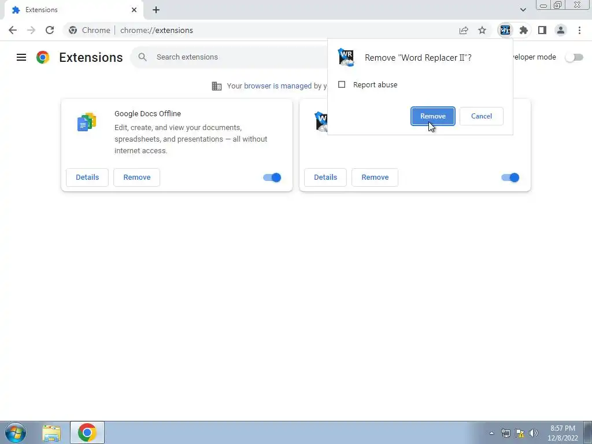
Task: Close the Extensions tab
Action: (134, 10)
